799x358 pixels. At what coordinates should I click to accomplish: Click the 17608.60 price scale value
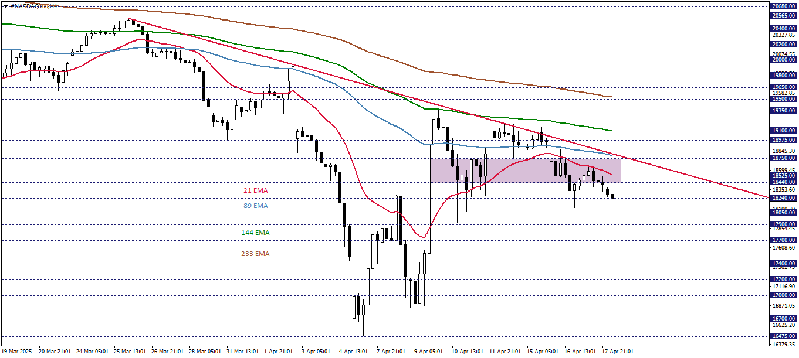click(784, 248)
